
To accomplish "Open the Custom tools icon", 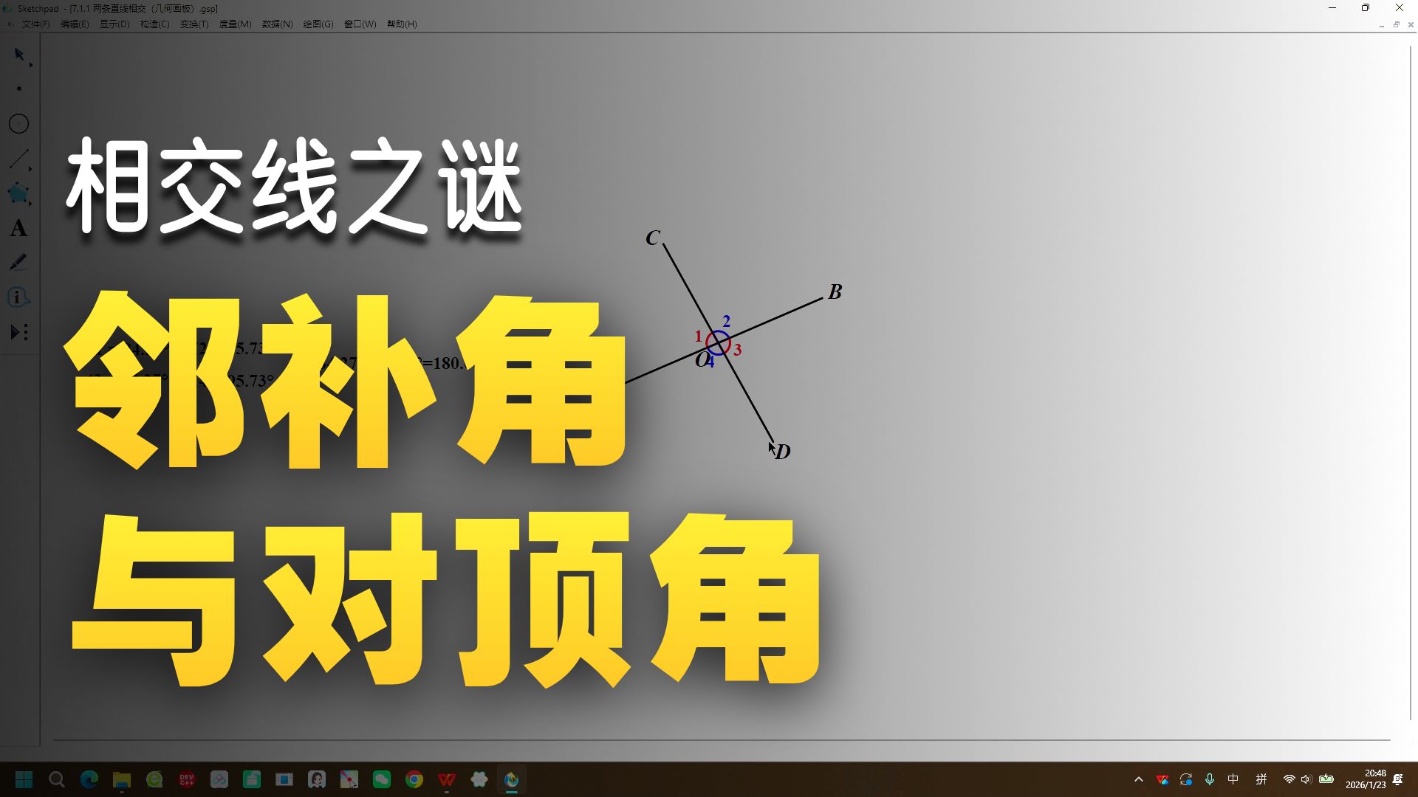I will (19, 332).
